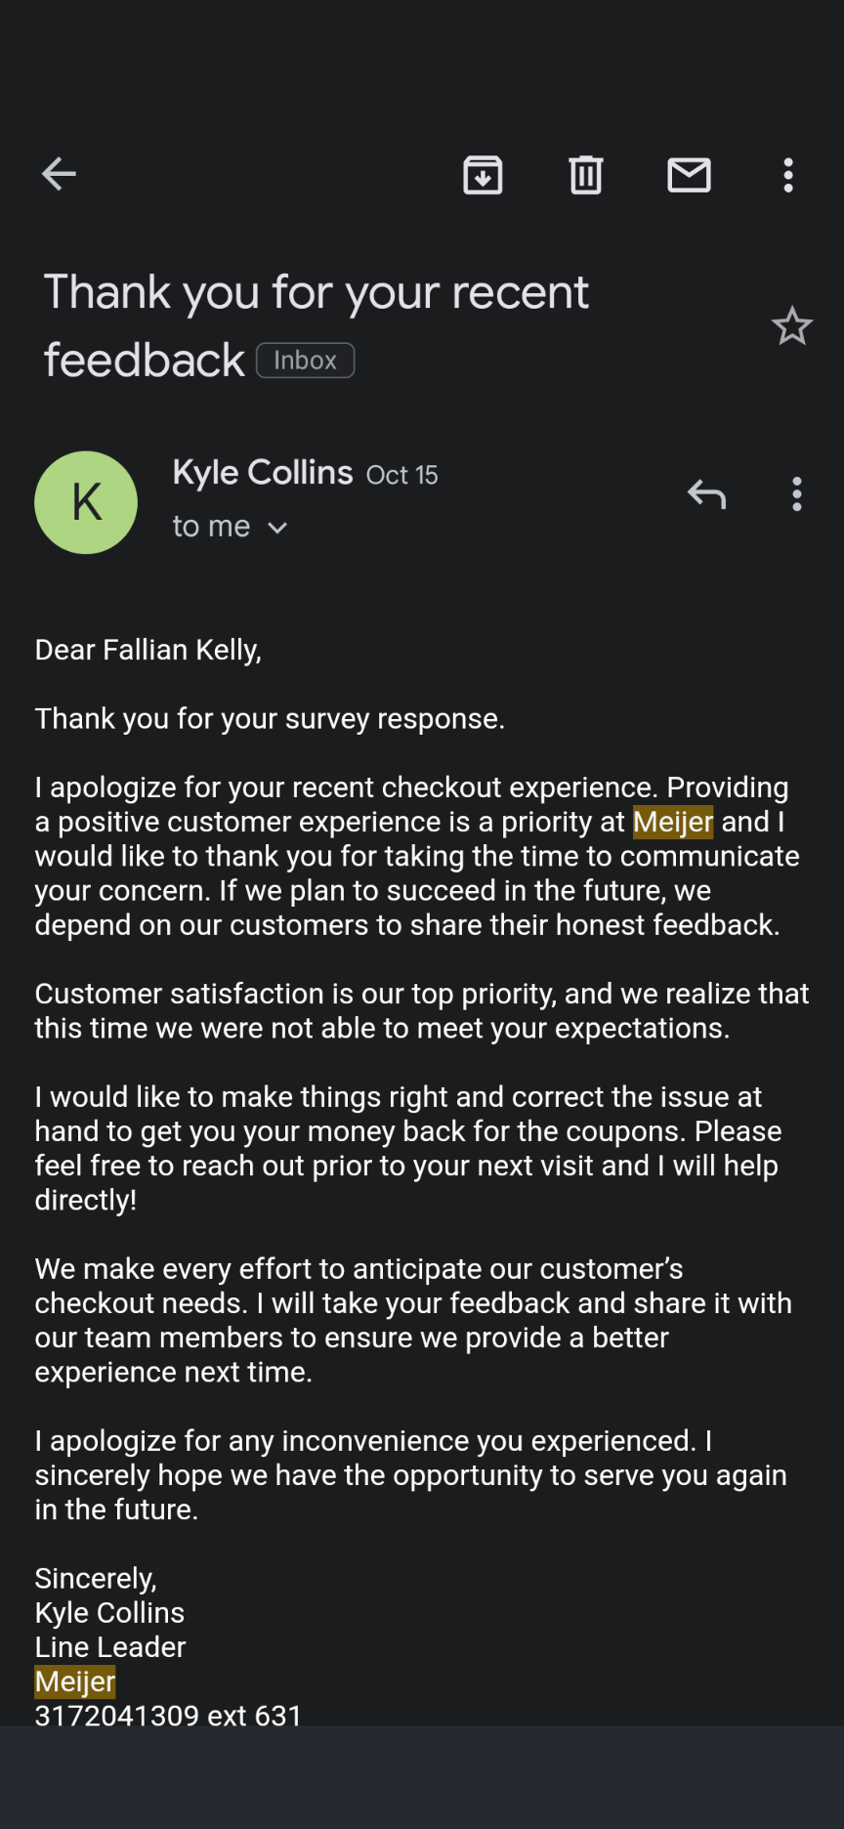Viewport: 844px width, 1829px height.
Task: Tap the subject 'Thank you for your recent feedback'
Action: [316, 291]
